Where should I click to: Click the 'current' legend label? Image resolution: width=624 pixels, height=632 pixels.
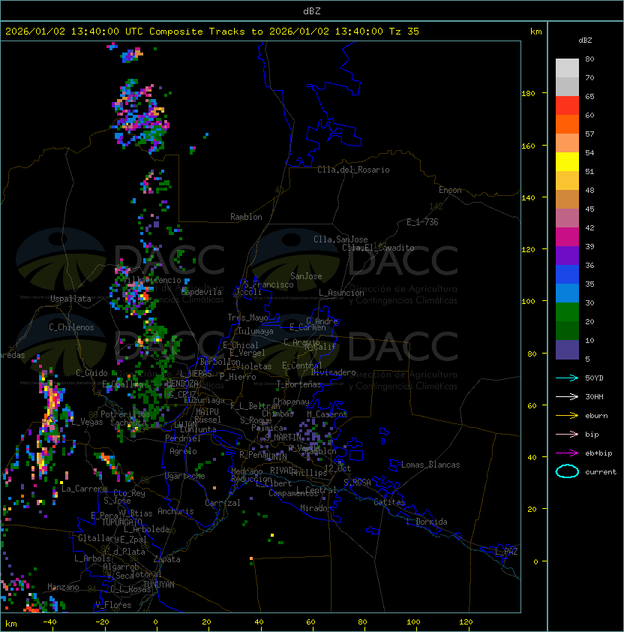point(601,472)
